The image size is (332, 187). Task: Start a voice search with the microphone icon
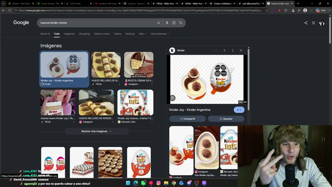(x=167, y=23)
